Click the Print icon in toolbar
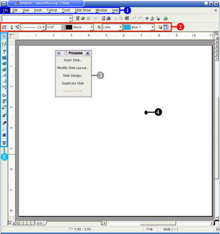 (108, 18)
